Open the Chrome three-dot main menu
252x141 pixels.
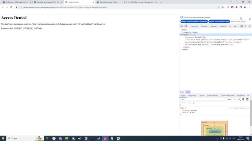(249, 7)
